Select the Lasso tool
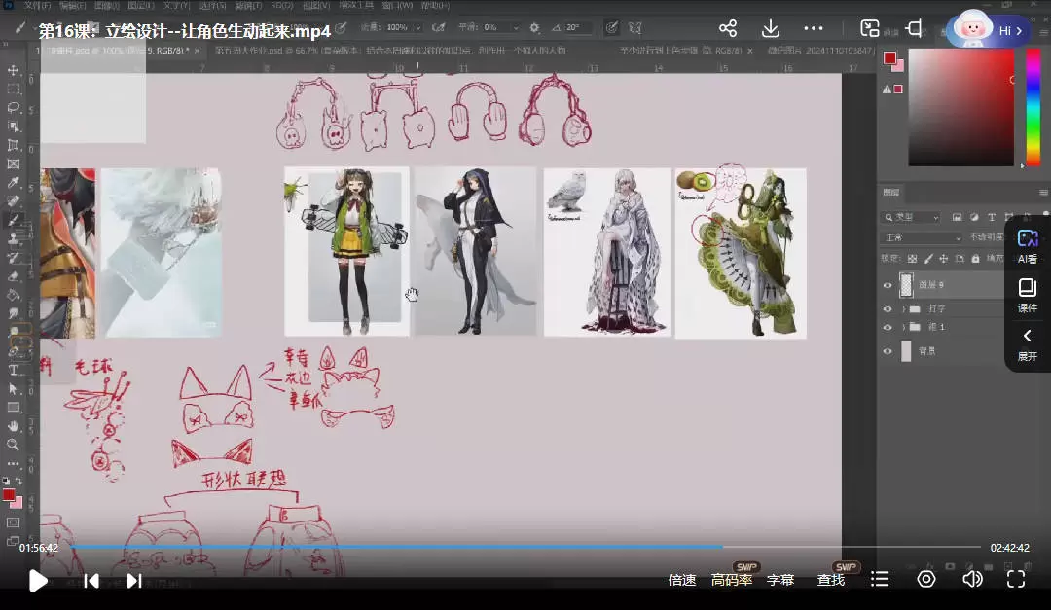This screenshot has width=1051, height=610. (13, 108)
